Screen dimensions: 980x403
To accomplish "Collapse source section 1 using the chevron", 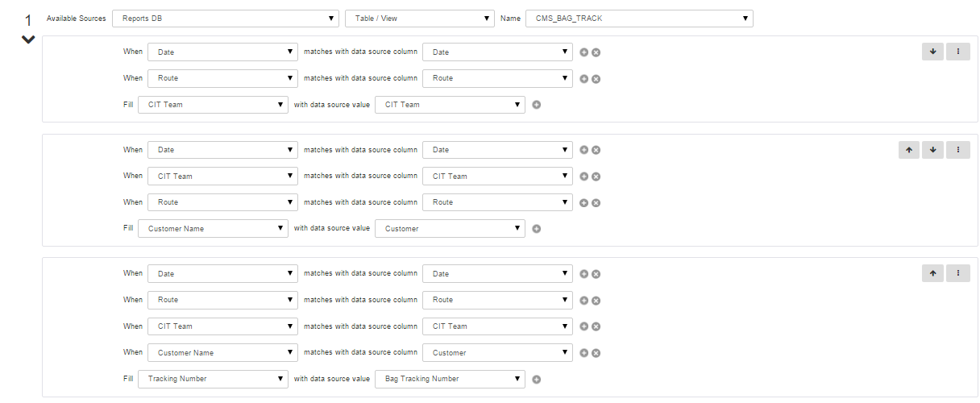I will pos(28,39).
